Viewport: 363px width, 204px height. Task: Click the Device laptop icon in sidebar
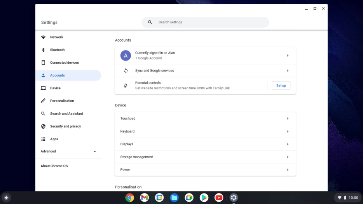click(43, 88)
